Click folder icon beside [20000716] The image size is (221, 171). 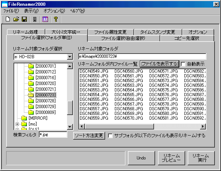[x=31, y=77]
